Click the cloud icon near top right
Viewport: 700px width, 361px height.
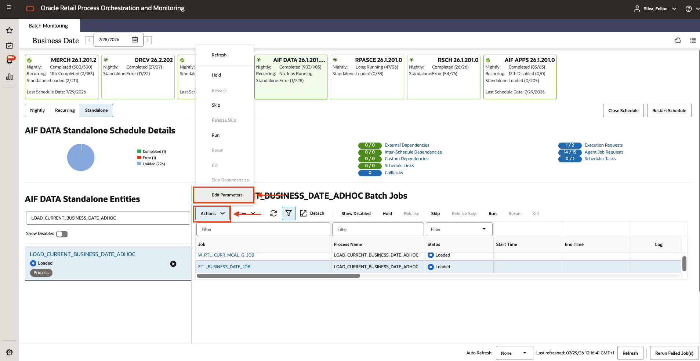[678, 40]
